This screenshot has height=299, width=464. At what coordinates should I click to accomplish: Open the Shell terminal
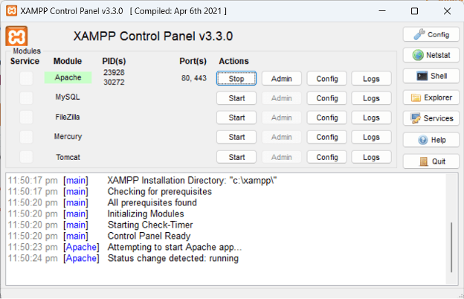[x=430, y=76]
